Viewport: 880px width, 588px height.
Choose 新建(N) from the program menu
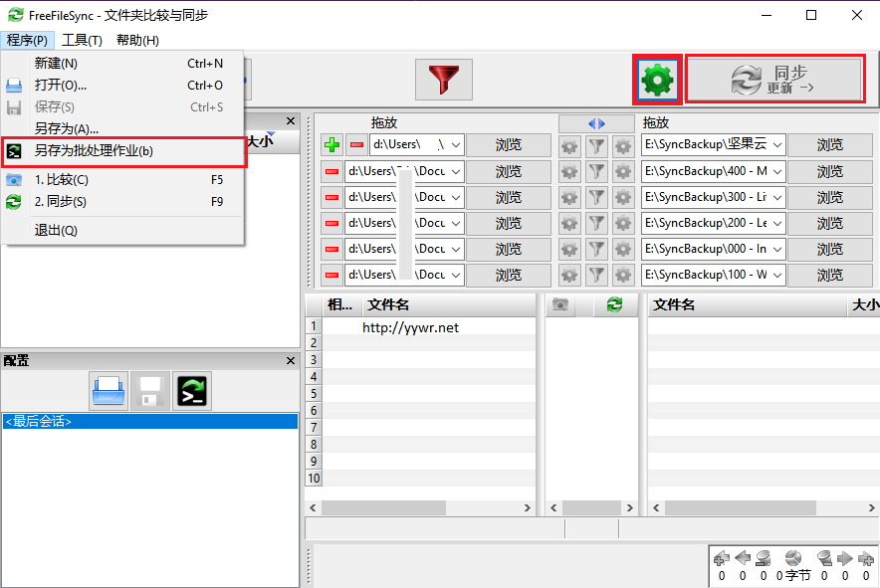(x=122, y=64)
